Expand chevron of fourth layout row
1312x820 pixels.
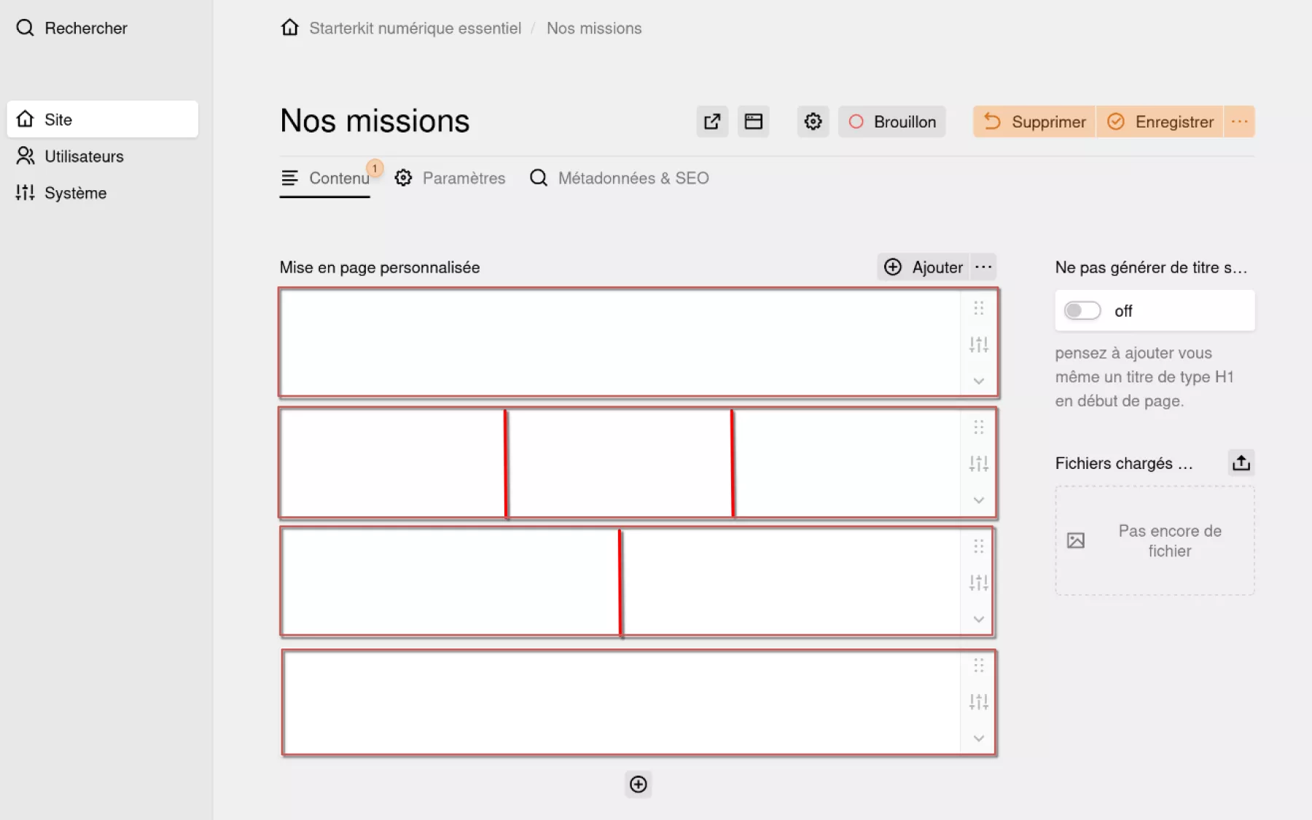tap(979, 738)
